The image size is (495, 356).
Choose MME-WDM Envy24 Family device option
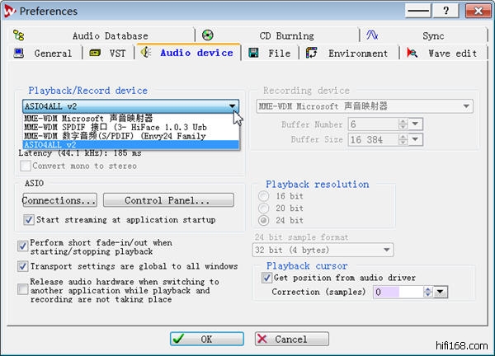click(x=114, y=136)
